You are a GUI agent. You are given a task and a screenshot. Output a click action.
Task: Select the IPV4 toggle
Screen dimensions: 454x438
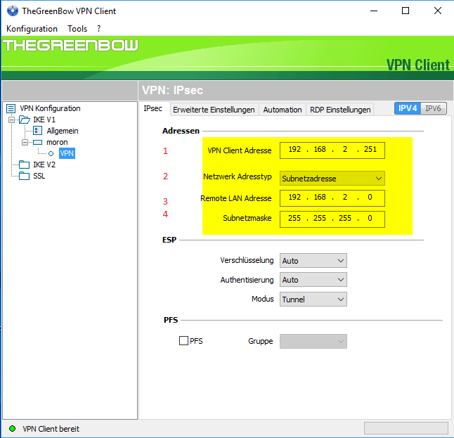(x=408, y=108)
